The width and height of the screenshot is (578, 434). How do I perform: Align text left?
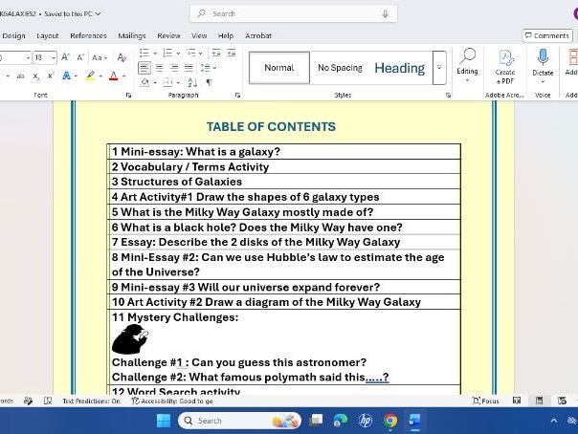tap(144, 68)
